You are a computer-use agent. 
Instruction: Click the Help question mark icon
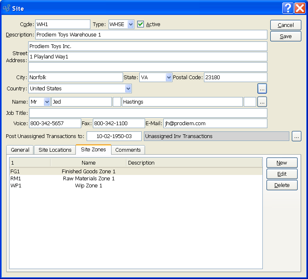pos(288,8)
